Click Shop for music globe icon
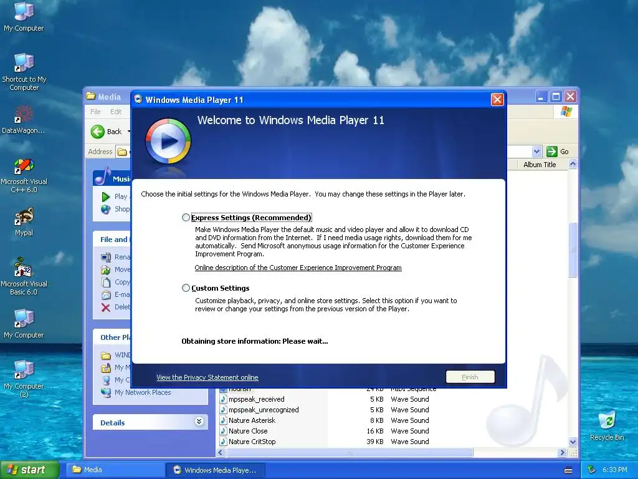Screen dimensions: 638x479 106,210
